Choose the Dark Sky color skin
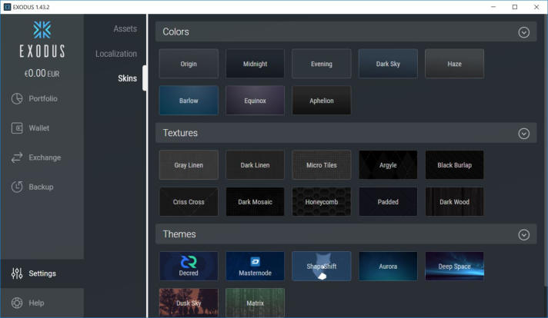The height and width of the screenshot is (318, 548). pyautogui.click(x=388, y=64)
